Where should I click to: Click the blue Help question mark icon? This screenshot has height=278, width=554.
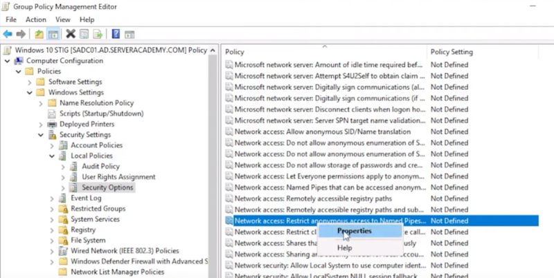(116, 34)
